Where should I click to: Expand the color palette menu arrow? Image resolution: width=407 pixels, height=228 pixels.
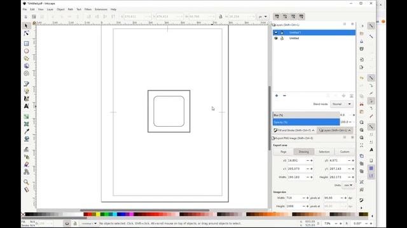tap(372, 215)
